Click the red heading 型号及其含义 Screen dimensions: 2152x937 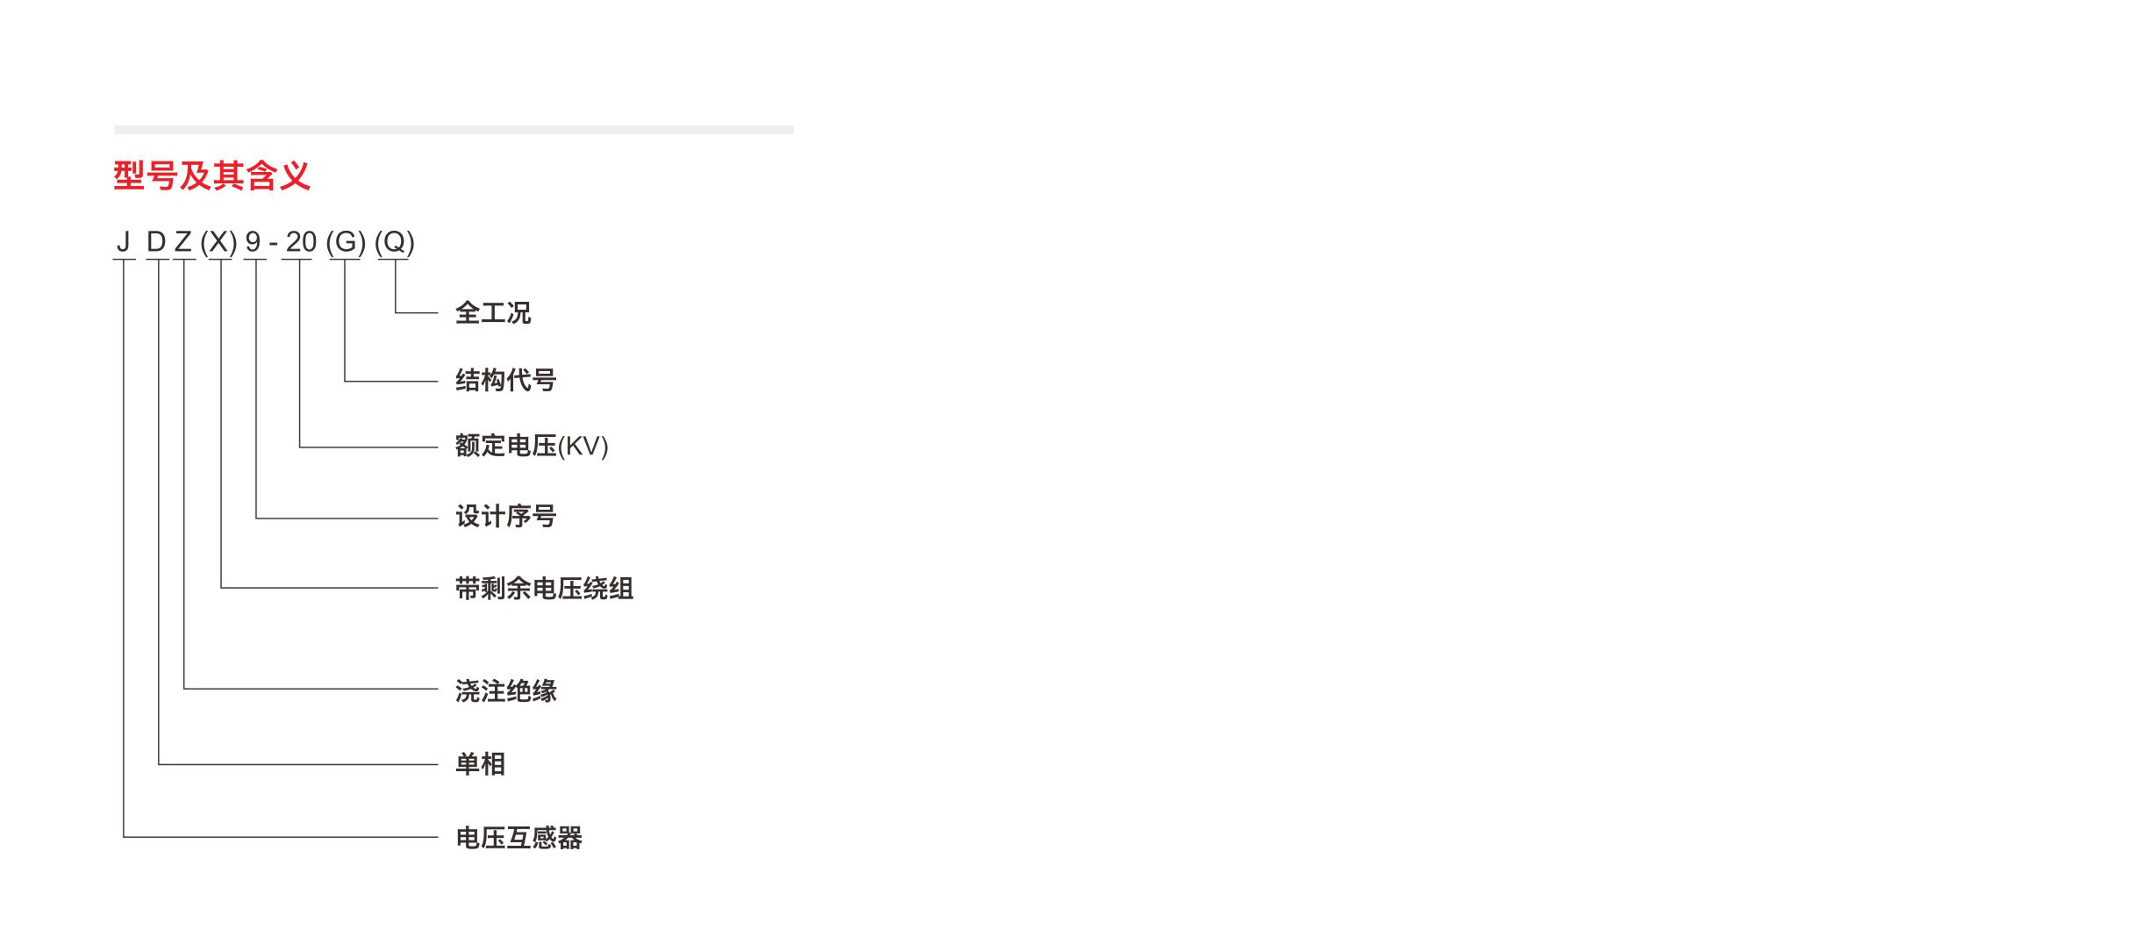[211, 175]
